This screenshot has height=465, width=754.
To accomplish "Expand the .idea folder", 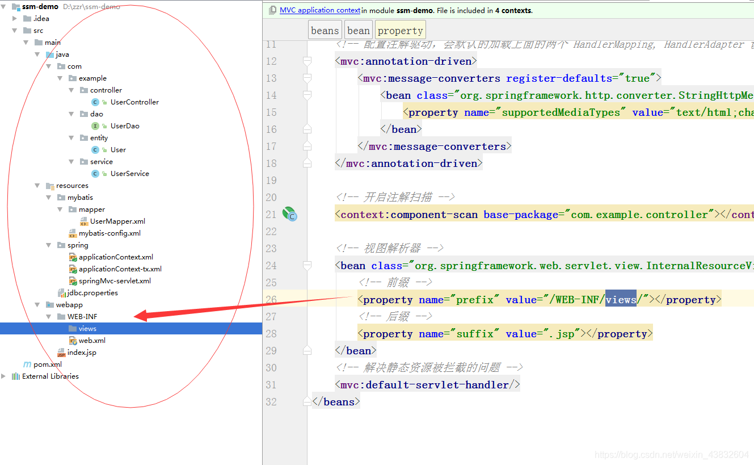I will pos(15,19).
